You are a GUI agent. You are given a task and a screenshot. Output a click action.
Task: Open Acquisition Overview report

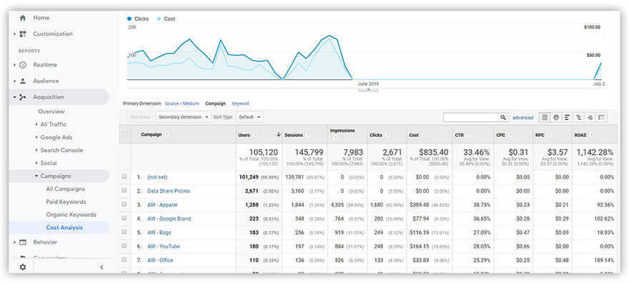pos(51,112)
